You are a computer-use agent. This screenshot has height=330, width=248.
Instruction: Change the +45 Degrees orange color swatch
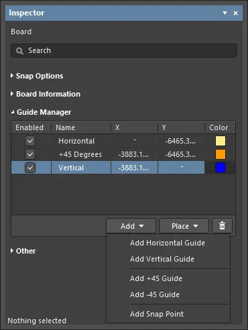tap(221, 154)
